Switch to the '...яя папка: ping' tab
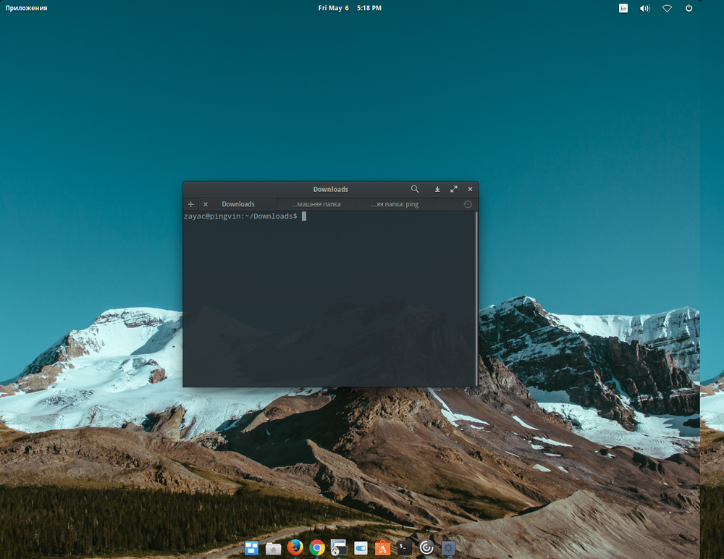 pyautogui.click(x=395, y=204)
